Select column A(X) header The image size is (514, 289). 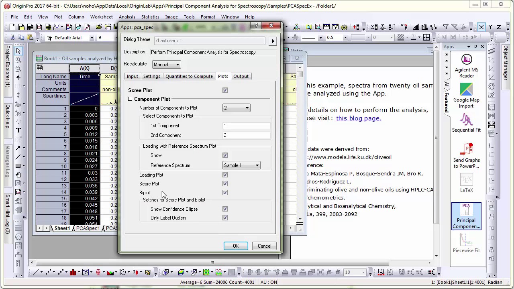(84, 68)
